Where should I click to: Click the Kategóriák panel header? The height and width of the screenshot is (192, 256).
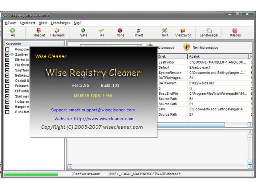pos(34,44)
